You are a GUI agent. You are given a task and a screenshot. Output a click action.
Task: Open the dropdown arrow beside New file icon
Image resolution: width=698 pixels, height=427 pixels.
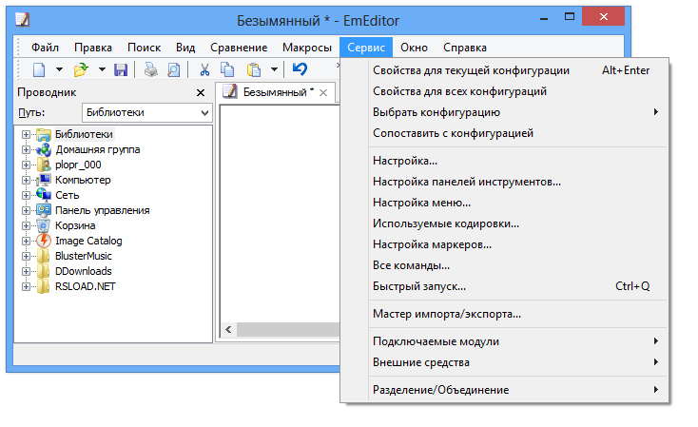pos(59,69)
